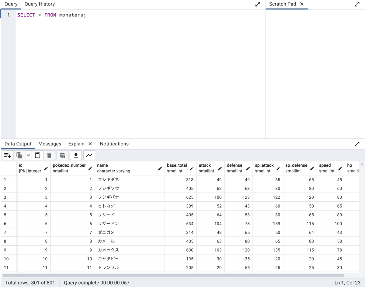Click the edit pencil in id column header

46,168
